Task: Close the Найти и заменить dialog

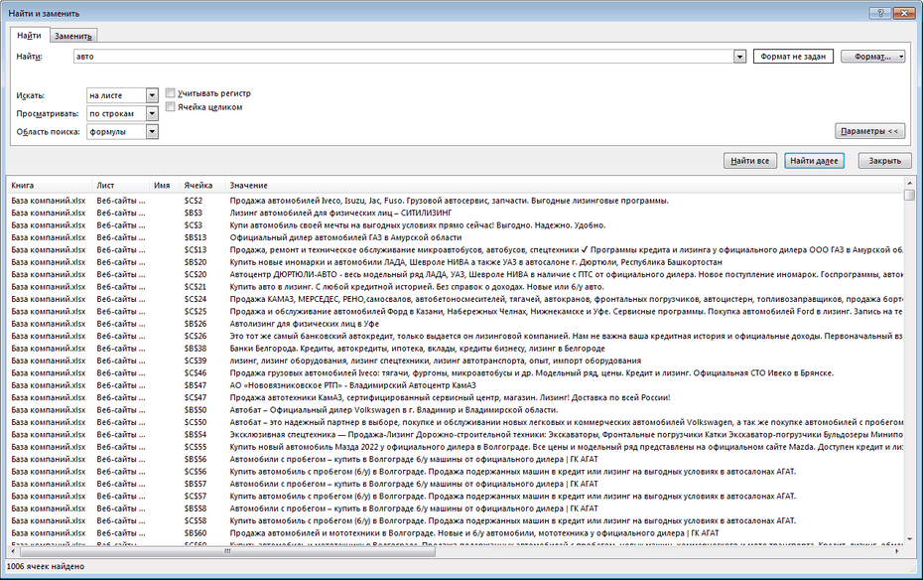Action: pos(903,13)
